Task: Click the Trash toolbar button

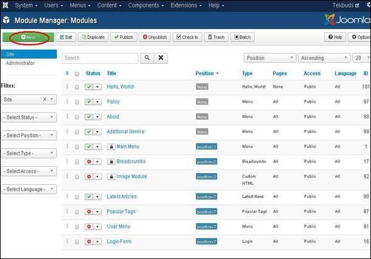Action: pyautogui.click(x=216, y=37)
